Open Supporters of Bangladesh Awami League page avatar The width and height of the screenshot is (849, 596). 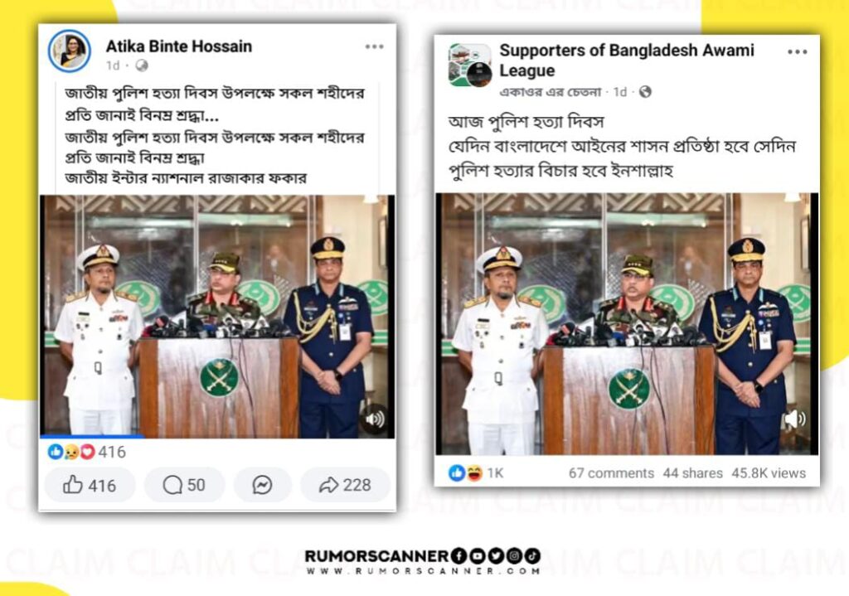(470, 65)
